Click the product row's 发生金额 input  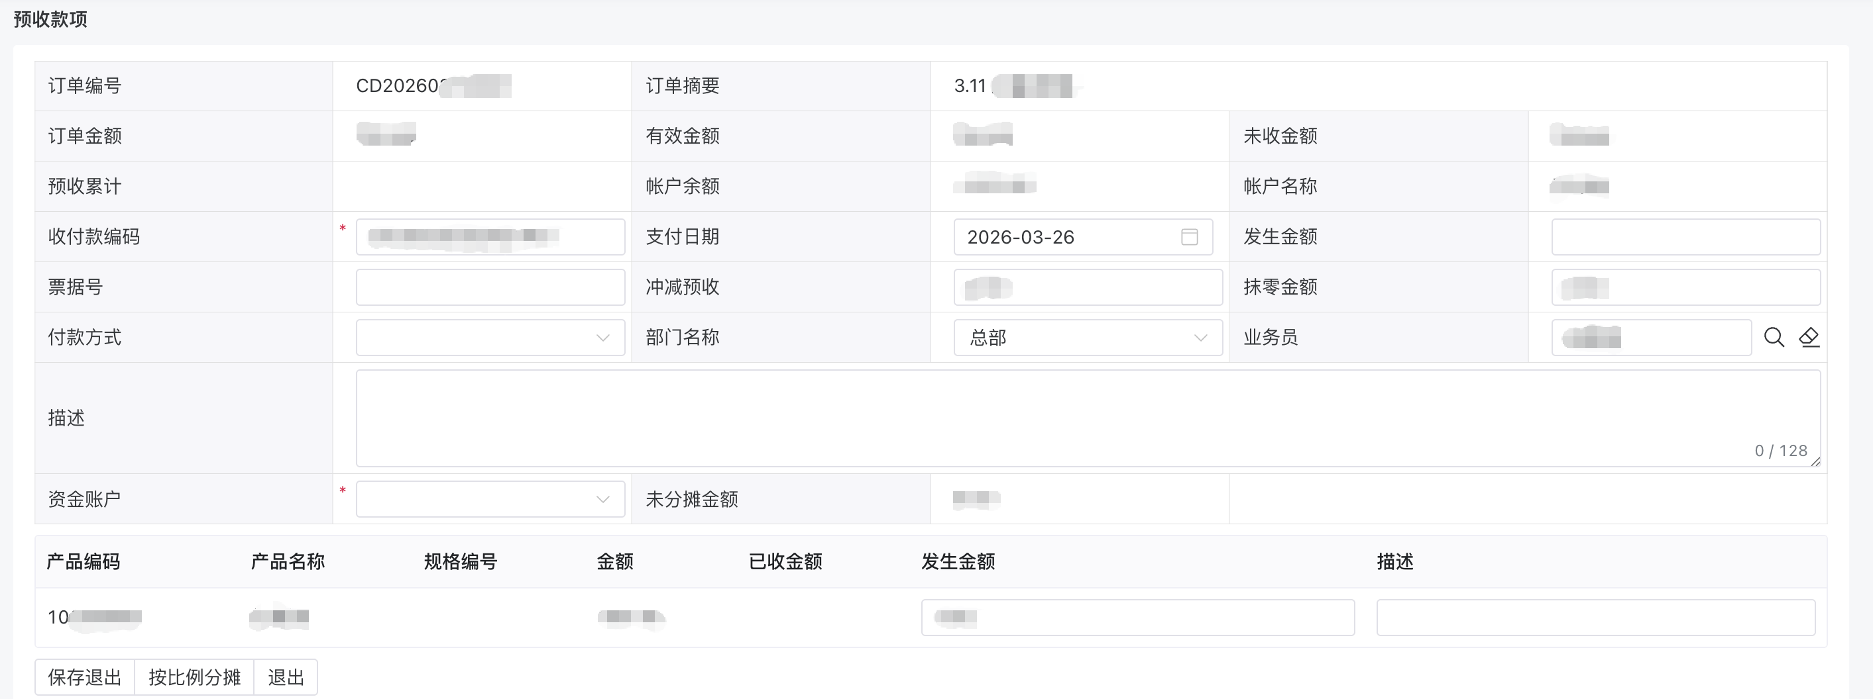click(1137, 618)
